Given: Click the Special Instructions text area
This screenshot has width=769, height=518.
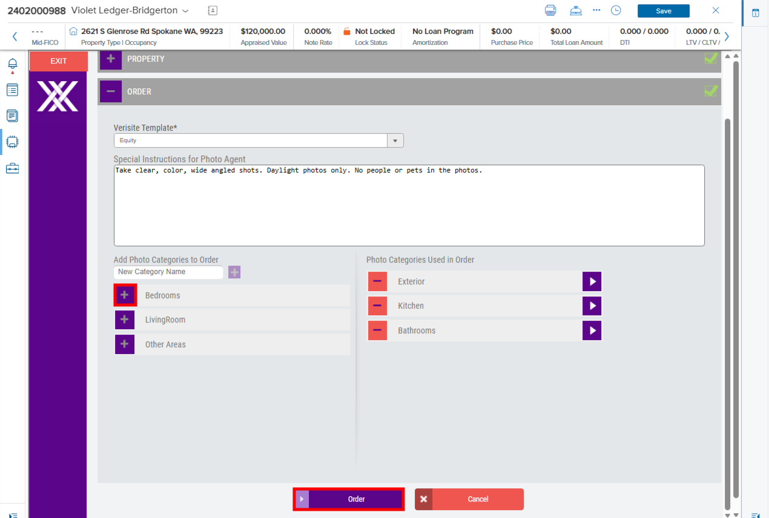Looking at the screenshot, I should pos(409,206).
